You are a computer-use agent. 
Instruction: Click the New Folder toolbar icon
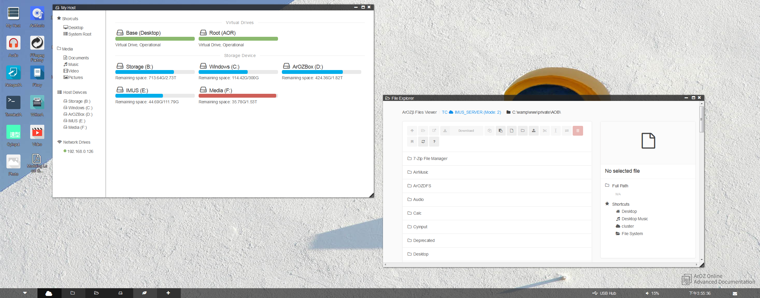[522, 131]
